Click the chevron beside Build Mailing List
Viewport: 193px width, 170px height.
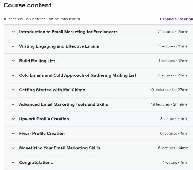[13, 61]
